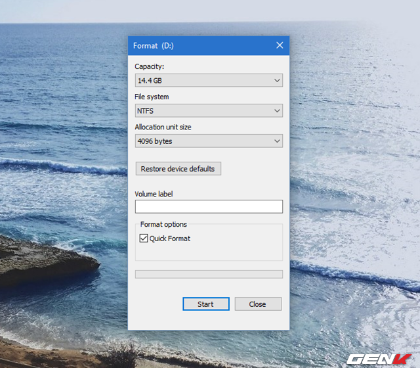The image size is (420, 368).
Task: Expand the File system dropdown showing NTFS
Action: tap(209, 111)
